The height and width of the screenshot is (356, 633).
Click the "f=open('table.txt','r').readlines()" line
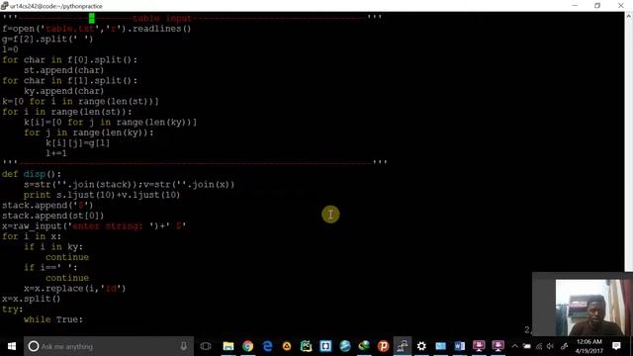(x=97, y=29)
